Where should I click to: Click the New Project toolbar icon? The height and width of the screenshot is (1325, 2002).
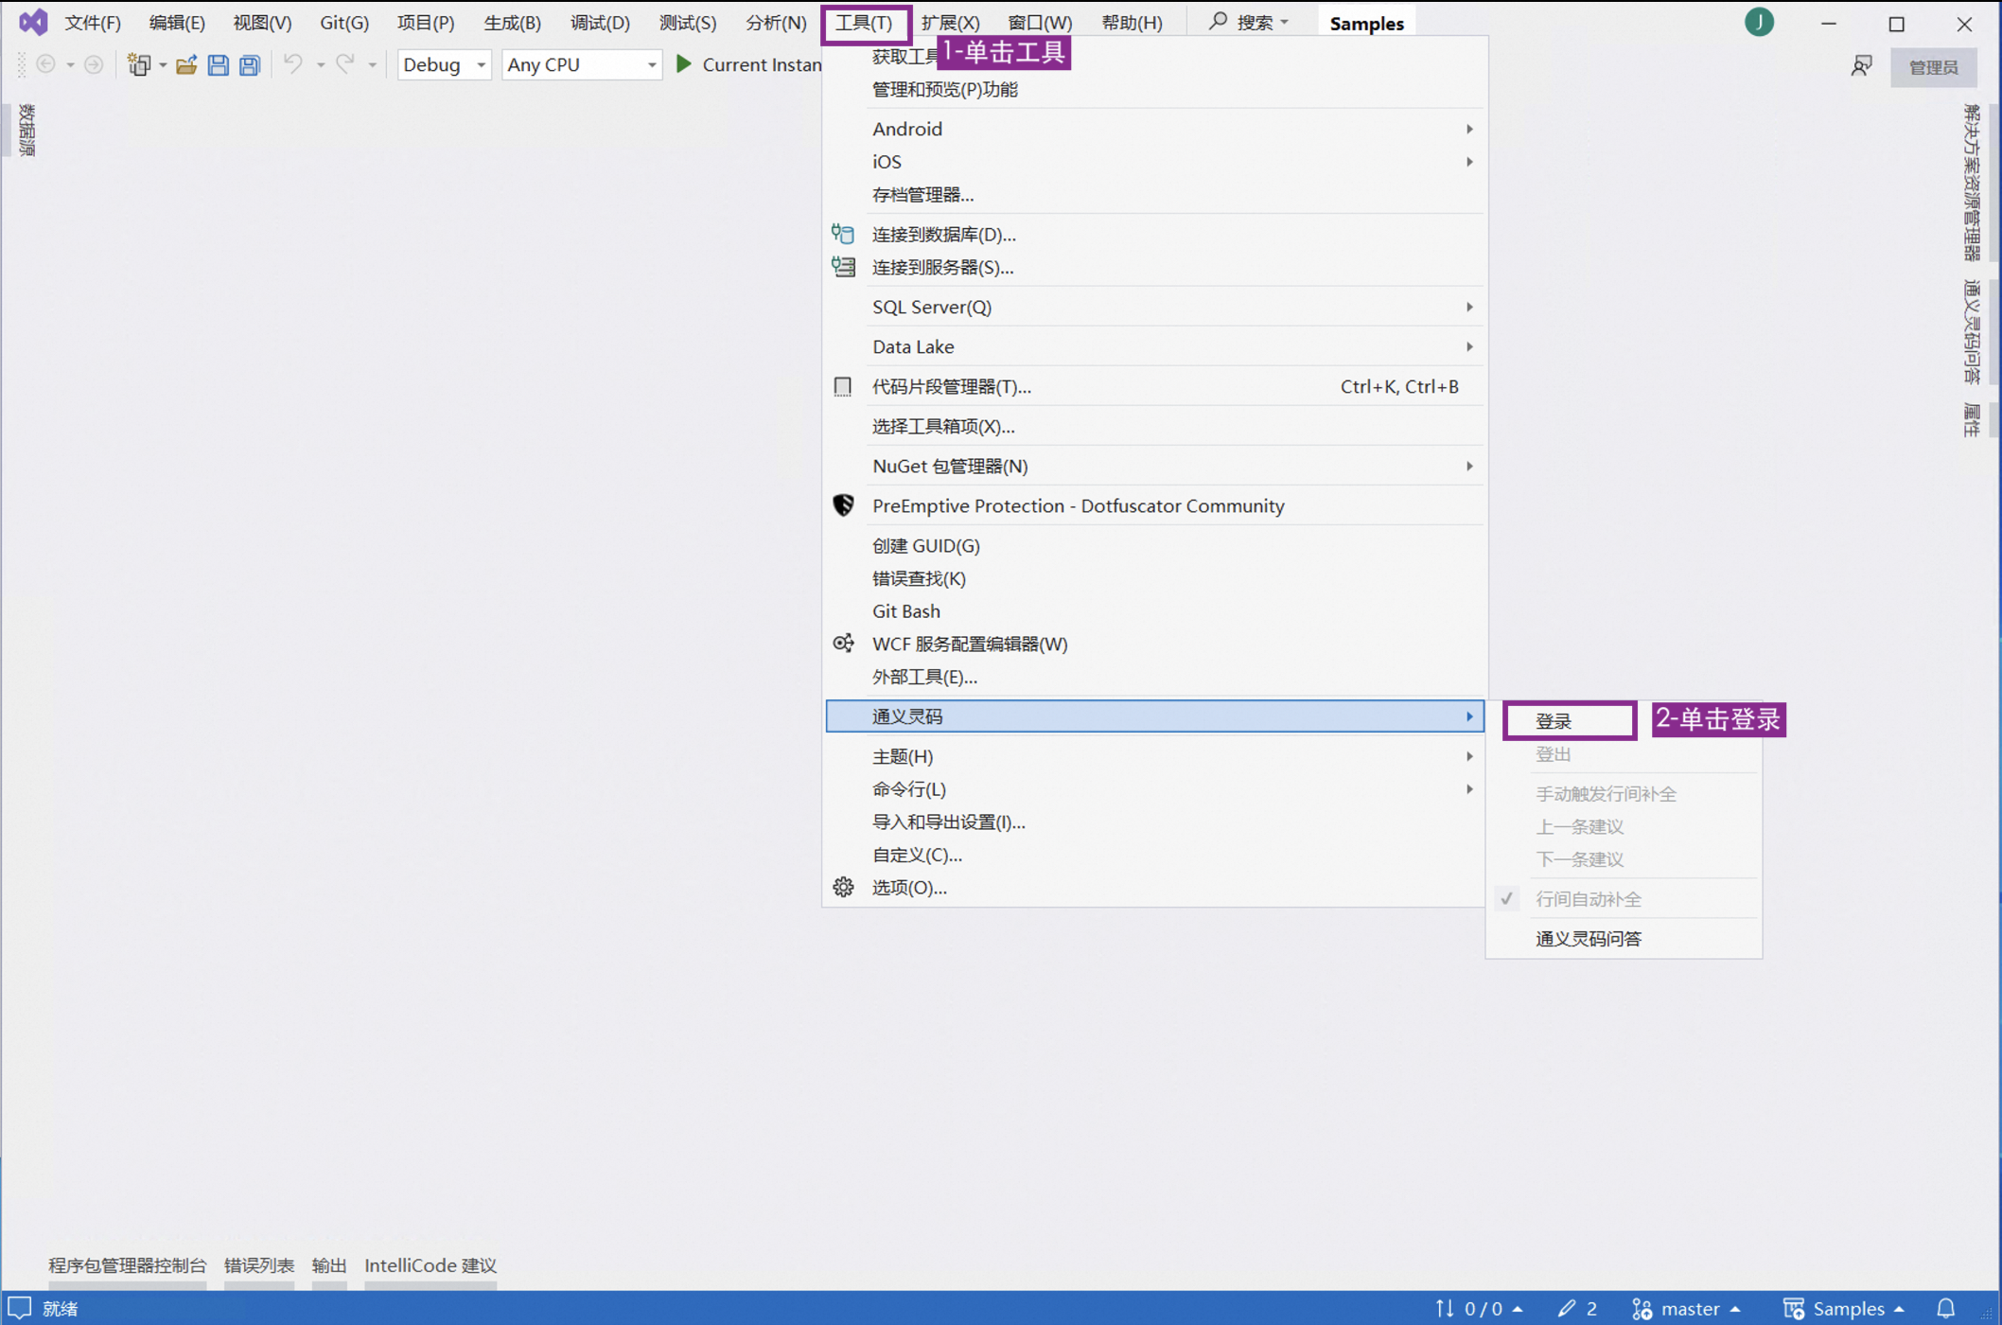click(x=139, y=64)
